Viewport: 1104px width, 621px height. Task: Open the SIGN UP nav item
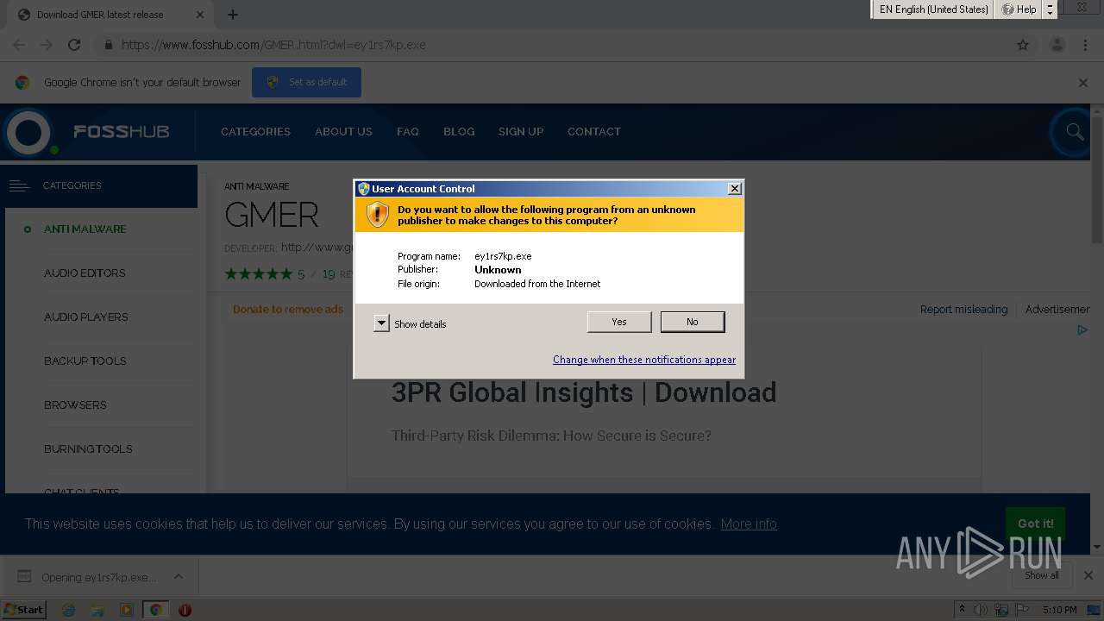point(521,132)
